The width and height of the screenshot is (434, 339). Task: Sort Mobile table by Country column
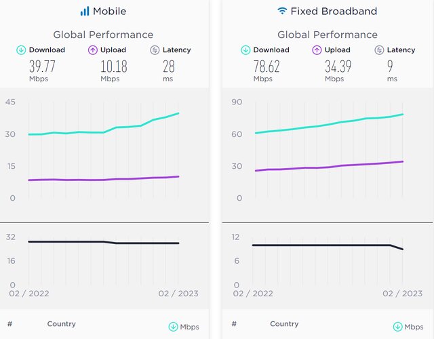(61, 324)
